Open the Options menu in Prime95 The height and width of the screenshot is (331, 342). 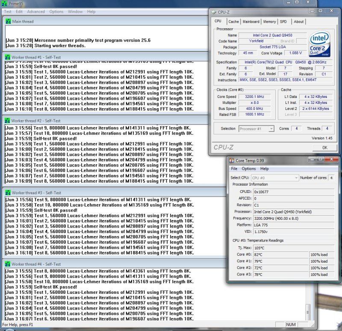(56, 12)
